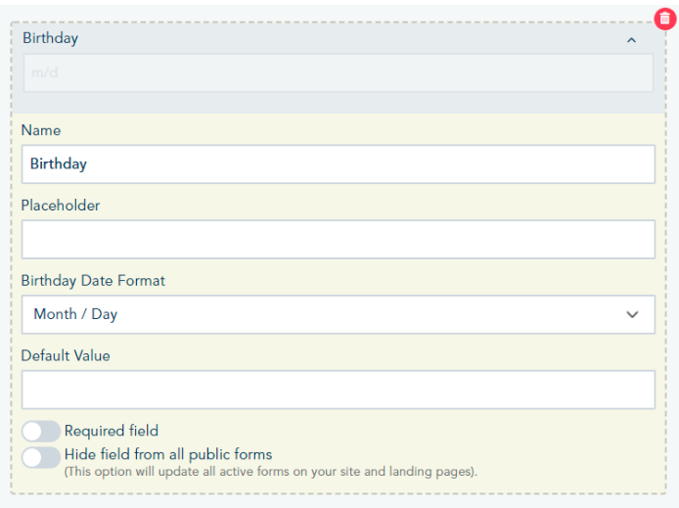Enable the Required field toggle switch
The height and width of the screenshot is (508, 679).
pyautogui.click(x=41, y=432)
